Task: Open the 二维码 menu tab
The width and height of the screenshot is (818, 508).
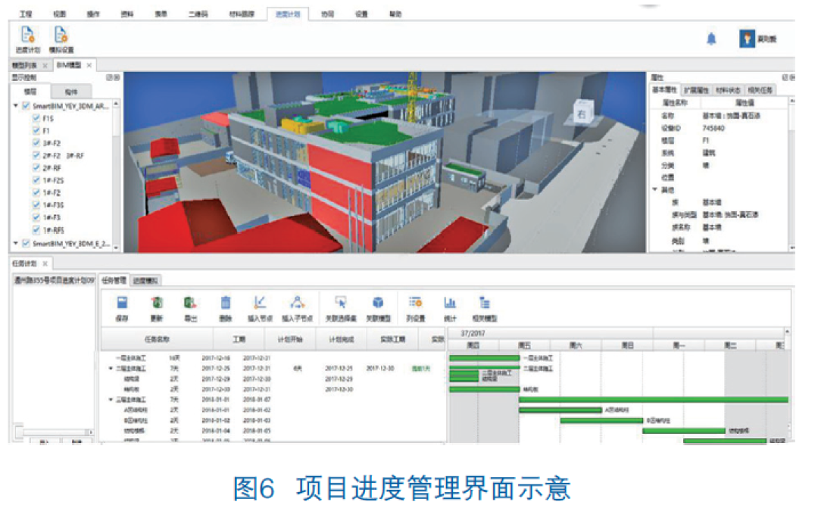Action: [x=198, y=14]
